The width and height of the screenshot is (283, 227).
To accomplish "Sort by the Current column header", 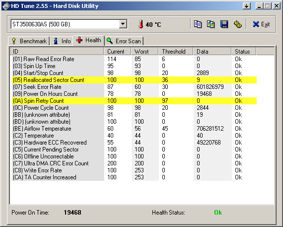I will pyautogui.click(x=118, y=52).
